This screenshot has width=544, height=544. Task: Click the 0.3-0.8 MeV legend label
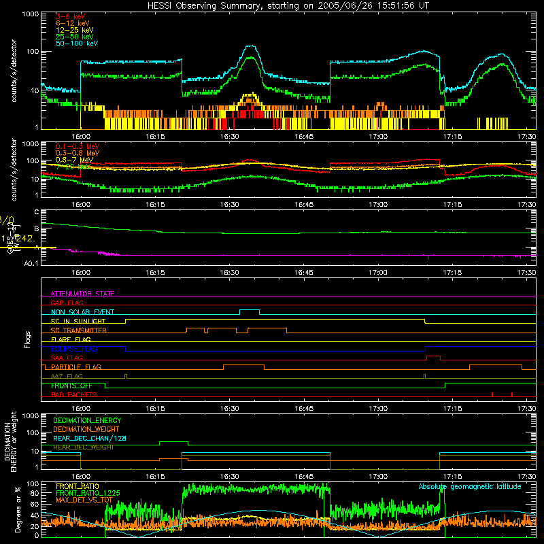(78, 153)
